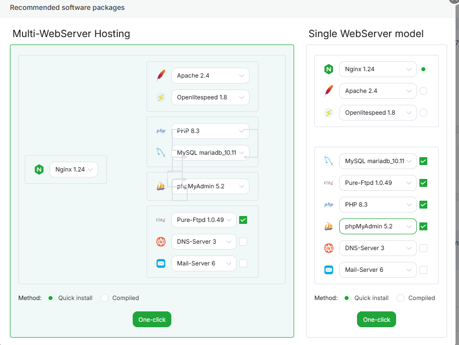Click the Mail-Server envelope icon in Multi-WebServer panel
Viewport: 459px width, 345px height.
160,263
